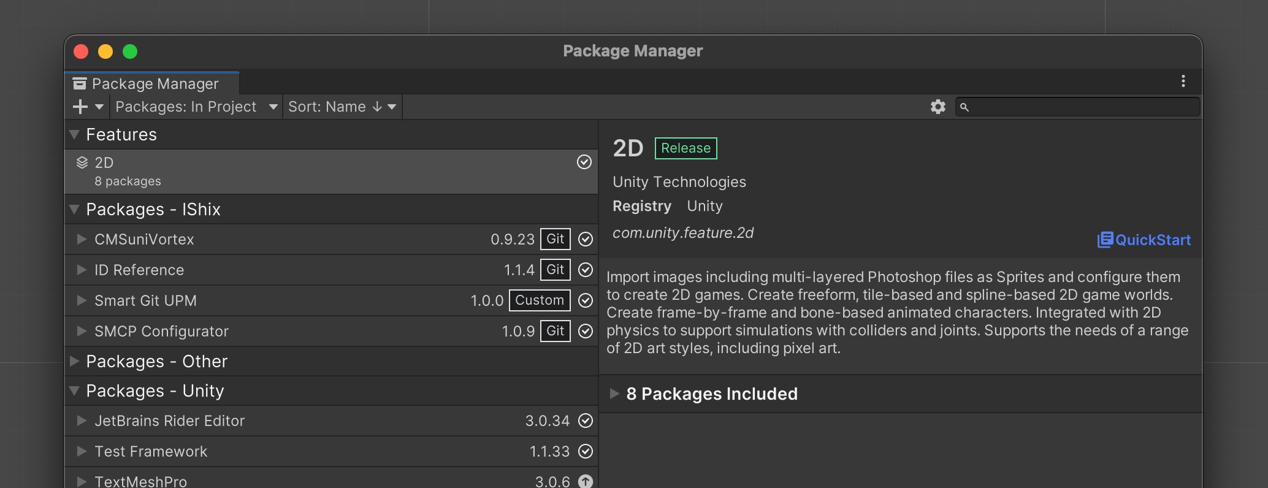Expand the TextMeshPro package versions

click(81, 481)
